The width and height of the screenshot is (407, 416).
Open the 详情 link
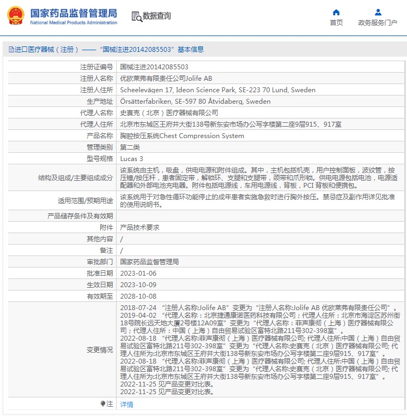tap(126, 405)
